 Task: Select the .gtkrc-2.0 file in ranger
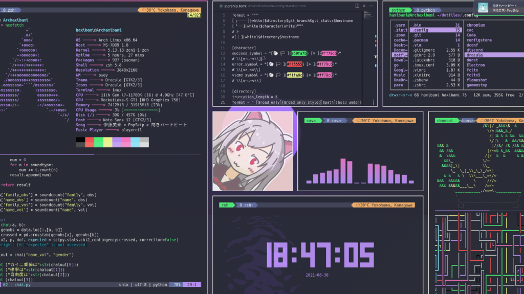(x=436, y=55)
